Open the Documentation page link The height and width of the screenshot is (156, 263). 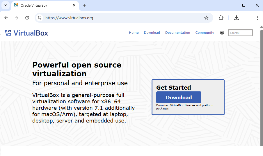pyautogui.click(x=177, y=33)
